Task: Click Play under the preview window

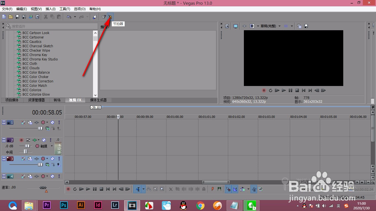Action: point(284,90)
